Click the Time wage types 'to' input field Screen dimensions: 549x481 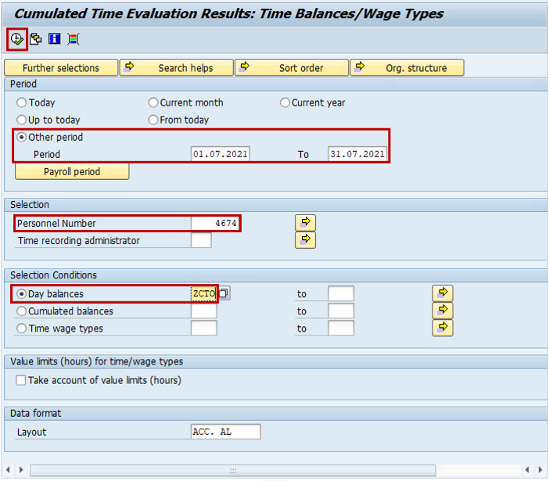(x=341, y=328)
